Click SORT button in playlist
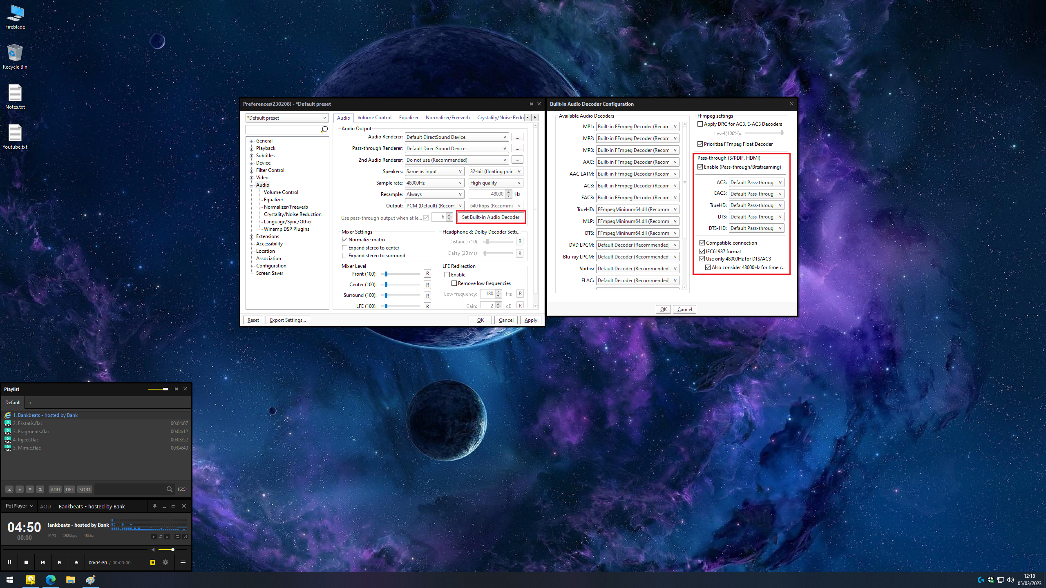Image resolution: width=1046 pixels, height=588 pixels. 85,489
